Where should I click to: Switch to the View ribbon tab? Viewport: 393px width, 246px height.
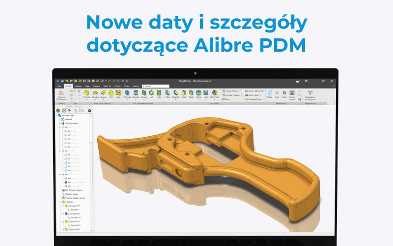point(87,86)
